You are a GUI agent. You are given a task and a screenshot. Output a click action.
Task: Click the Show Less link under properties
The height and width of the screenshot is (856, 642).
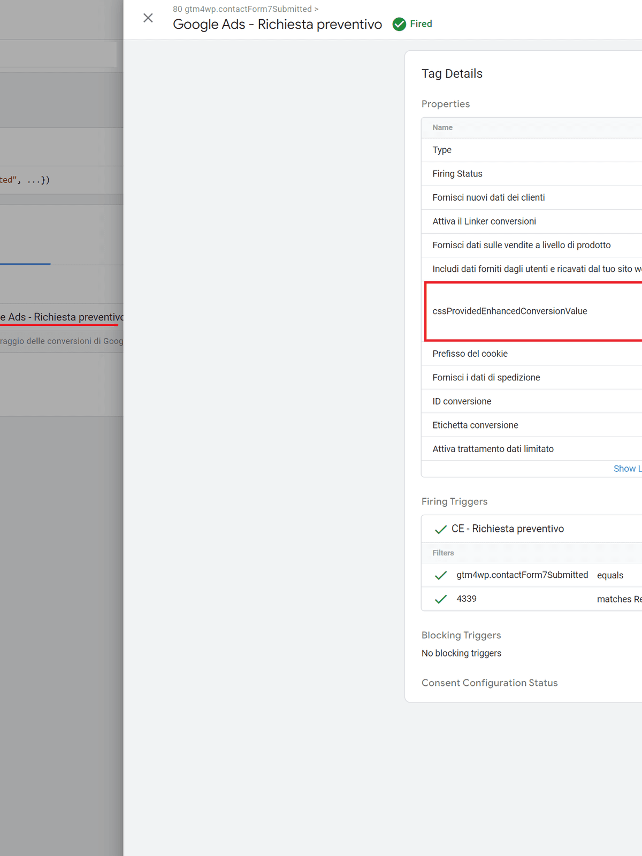pyautogui.click(x=627, y=469)
